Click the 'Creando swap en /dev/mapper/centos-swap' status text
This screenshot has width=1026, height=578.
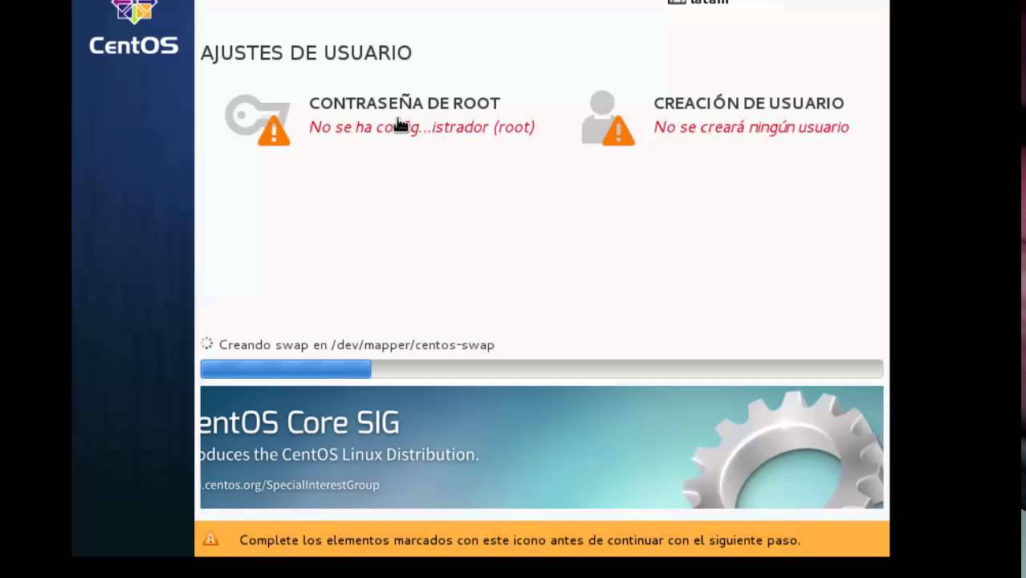(x=356, y=344)
